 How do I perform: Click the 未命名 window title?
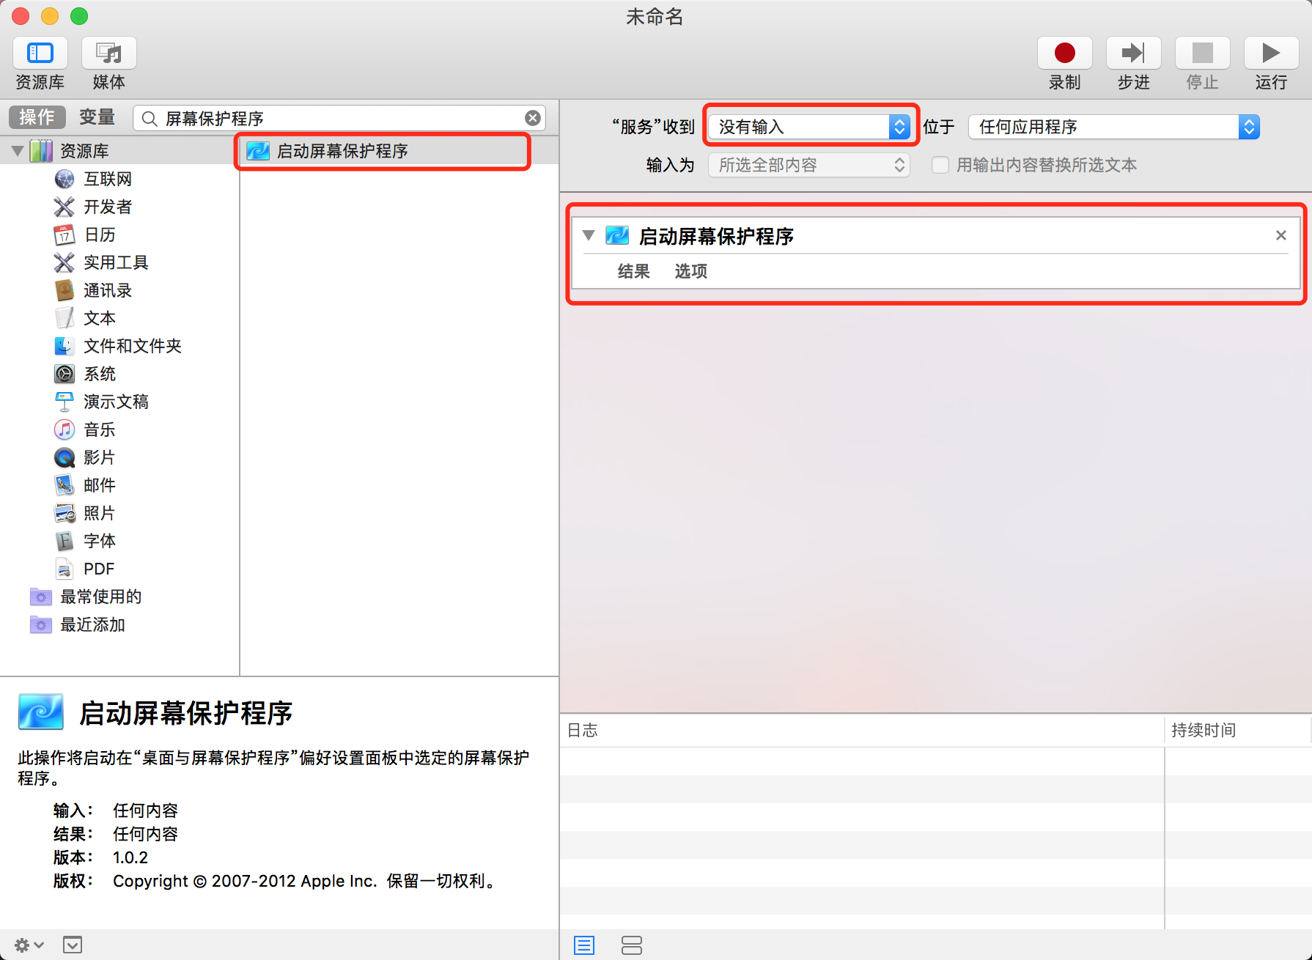coord(655,16)
